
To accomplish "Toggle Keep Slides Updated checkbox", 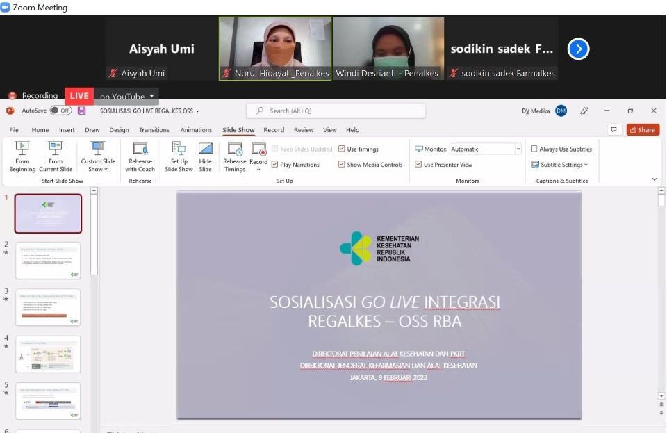I will click(x=275, y=149).
